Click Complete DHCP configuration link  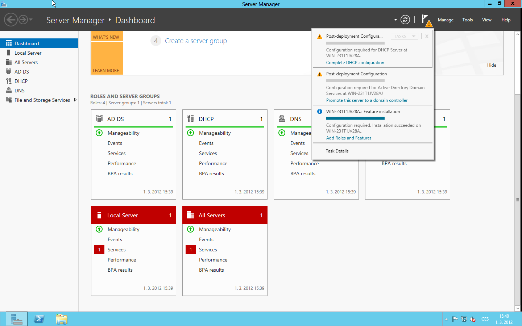tap(355, 63)
